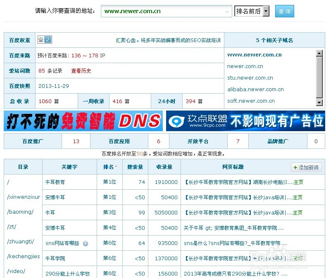Select subdomain alibaba.newer.com.cn
This screenshot has height=278, width=326.
255,89
